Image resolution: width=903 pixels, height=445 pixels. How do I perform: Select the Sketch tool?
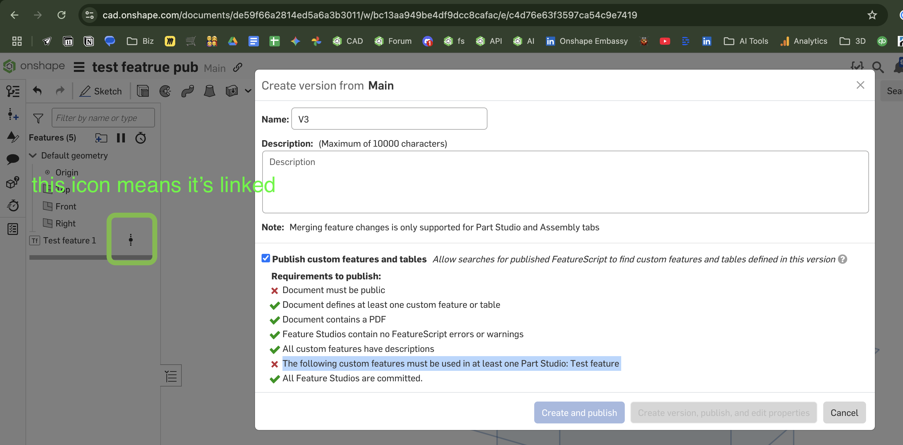[101, 91]
